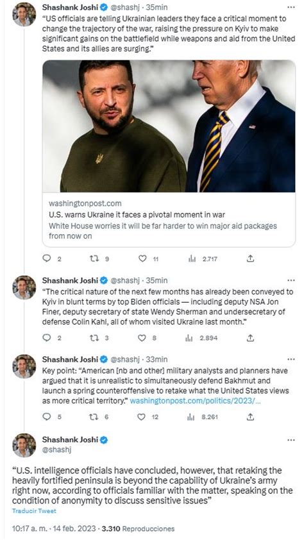Viewport: 304px width, 540px height.
Task: Open more options on second tweet
Action: coord(291,280)
